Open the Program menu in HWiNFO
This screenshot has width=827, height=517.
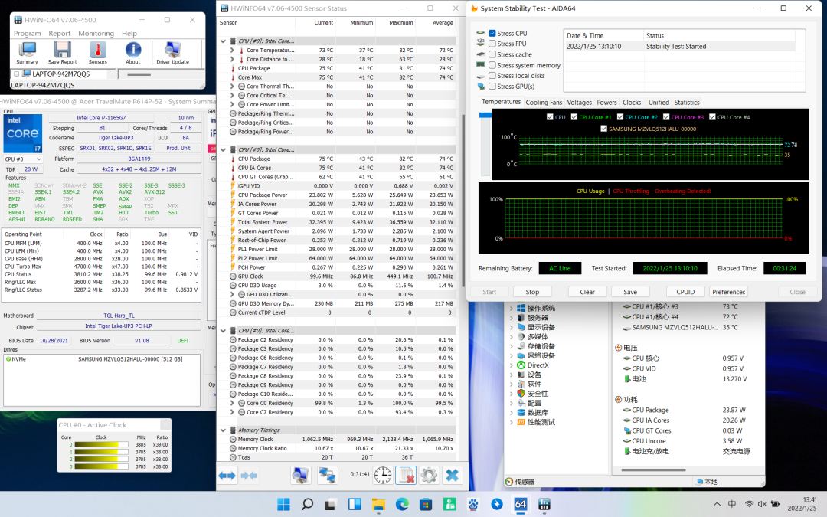click(x=28, y=33)
